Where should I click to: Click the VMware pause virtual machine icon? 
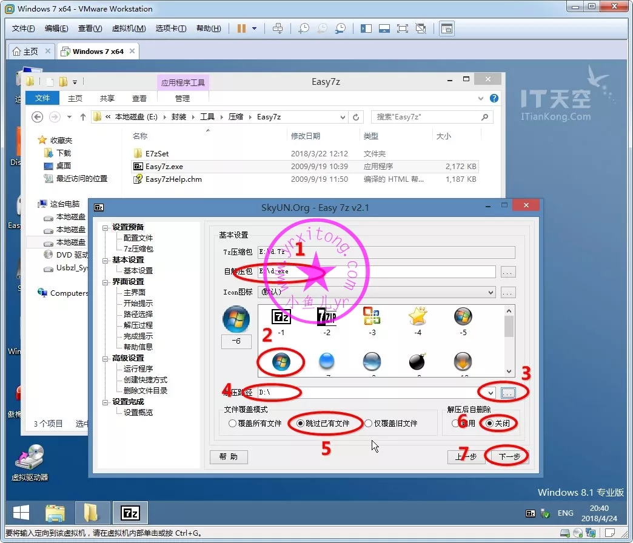[241, 28]
